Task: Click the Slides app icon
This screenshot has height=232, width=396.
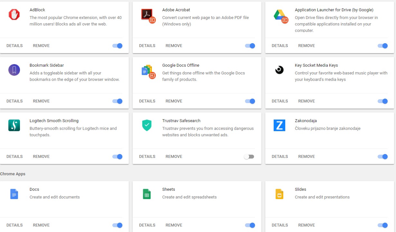Action: point(279,194)
